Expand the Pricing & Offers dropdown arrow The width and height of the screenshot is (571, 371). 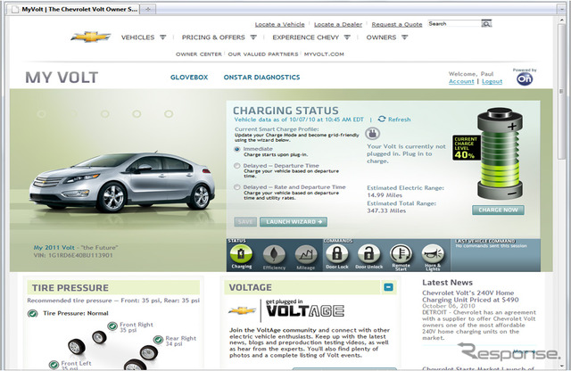pyautogui.click(x=253, y=37)
